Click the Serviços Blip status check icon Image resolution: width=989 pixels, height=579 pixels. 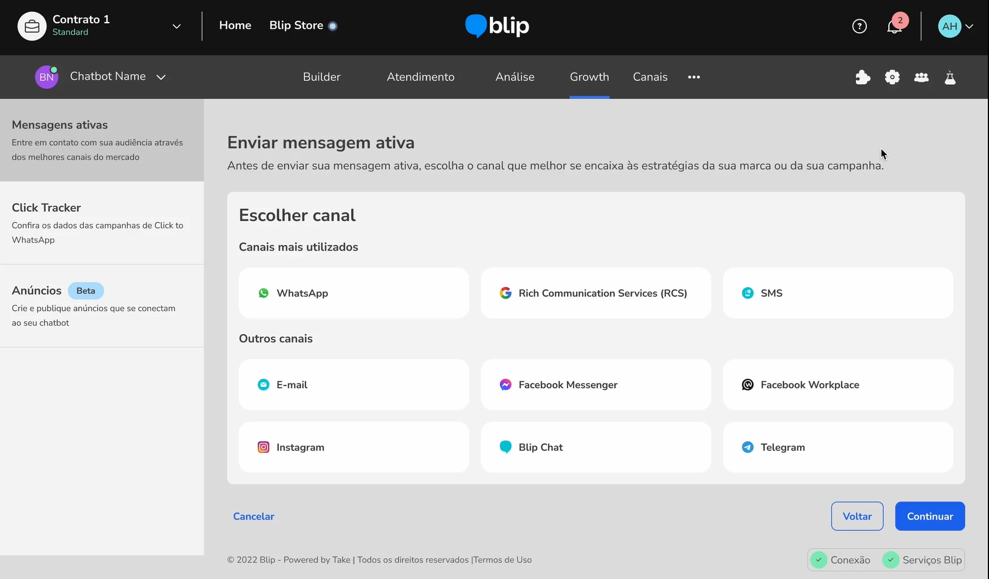point(891,560)
